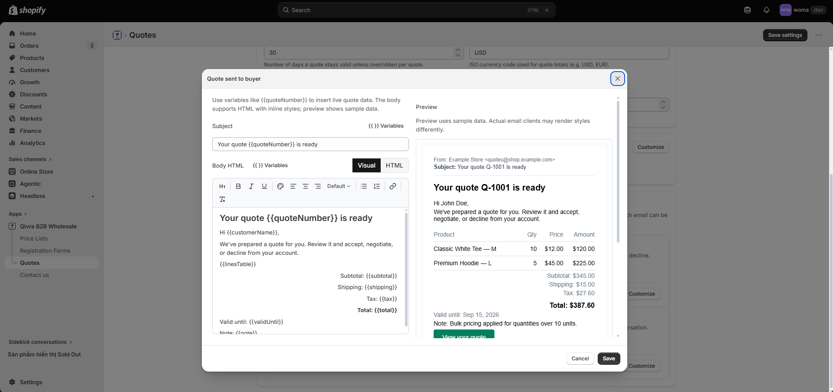Save the email template changes
Viewport: 833px width, 392px height.
tap(609, 359)
